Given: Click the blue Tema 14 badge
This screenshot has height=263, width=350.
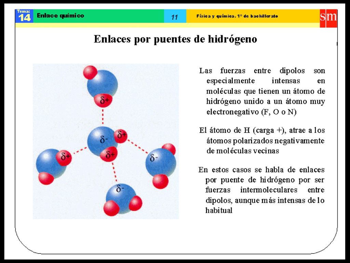Looking at the screenshot, I should (24, 16).
